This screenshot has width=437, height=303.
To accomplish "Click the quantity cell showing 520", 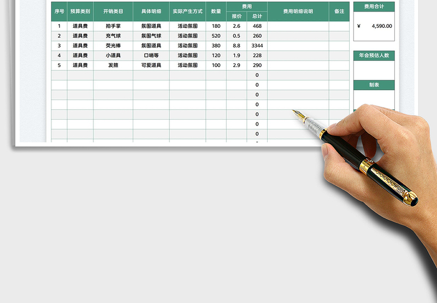I will point(216,36).
